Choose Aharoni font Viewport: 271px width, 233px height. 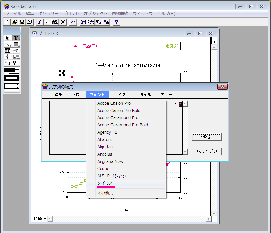[126, 140]
